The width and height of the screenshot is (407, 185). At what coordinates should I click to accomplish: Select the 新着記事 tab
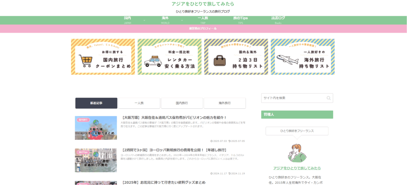pyautogui.click(x=96, y=103)
